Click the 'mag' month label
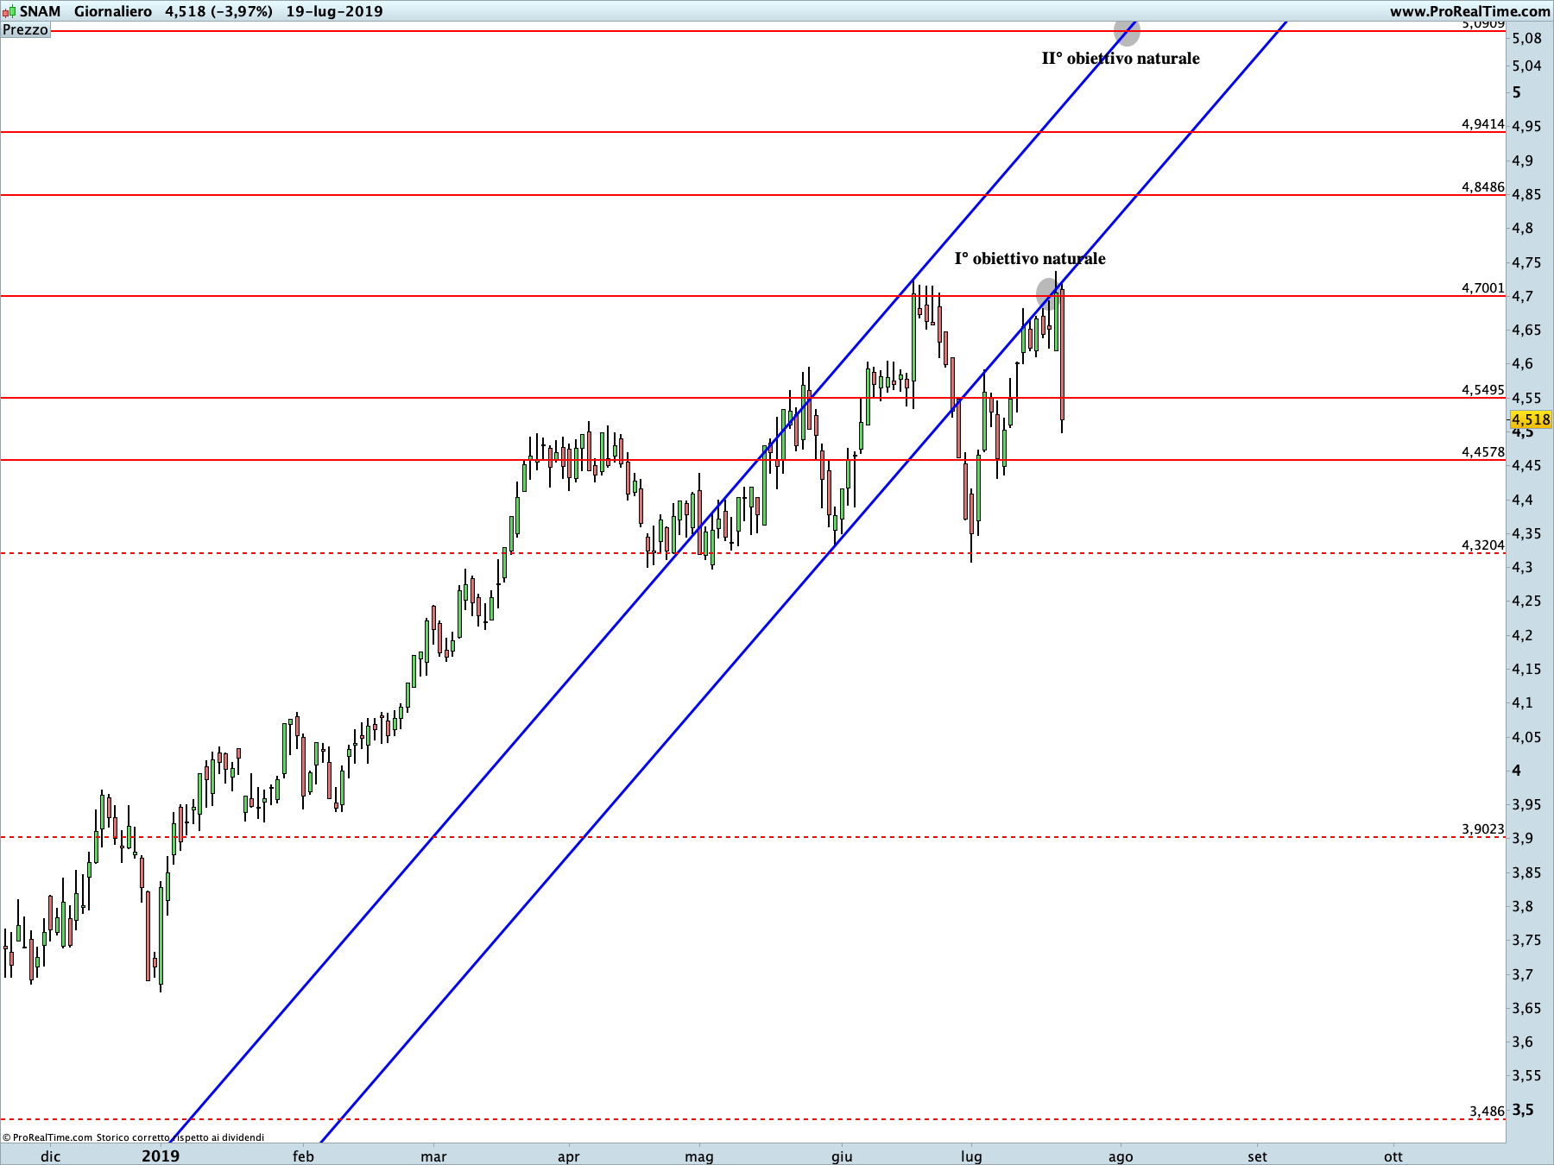The width and height of the screenshot is (1554, 1165). [x=699, y=1156]
